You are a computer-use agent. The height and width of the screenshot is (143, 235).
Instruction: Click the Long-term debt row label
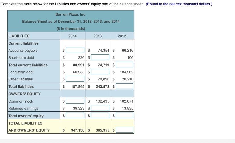pos(21,72)
